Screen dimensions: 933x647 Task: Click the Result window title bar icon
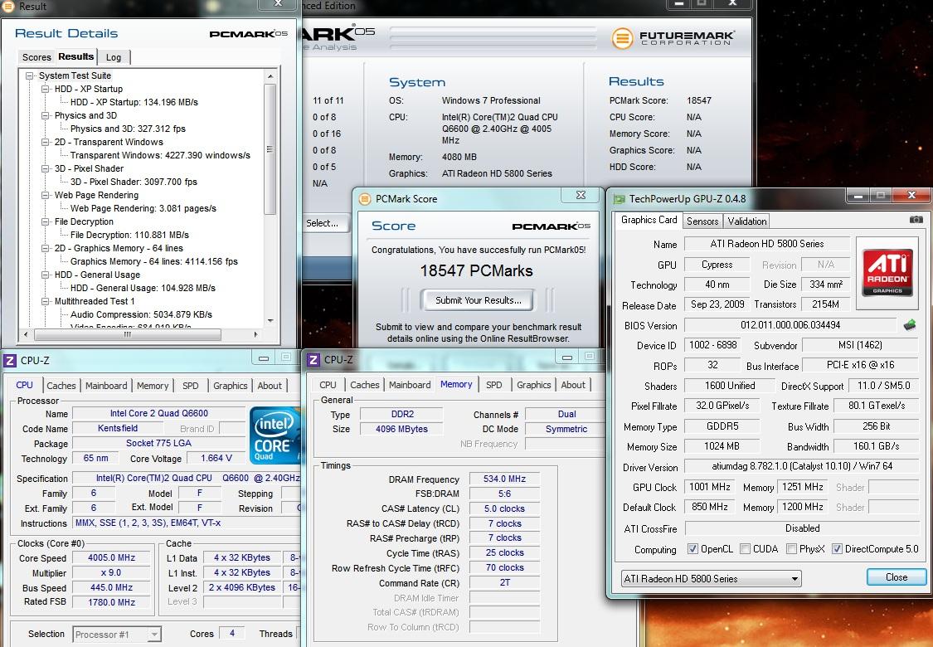click(x=8, y=6)
